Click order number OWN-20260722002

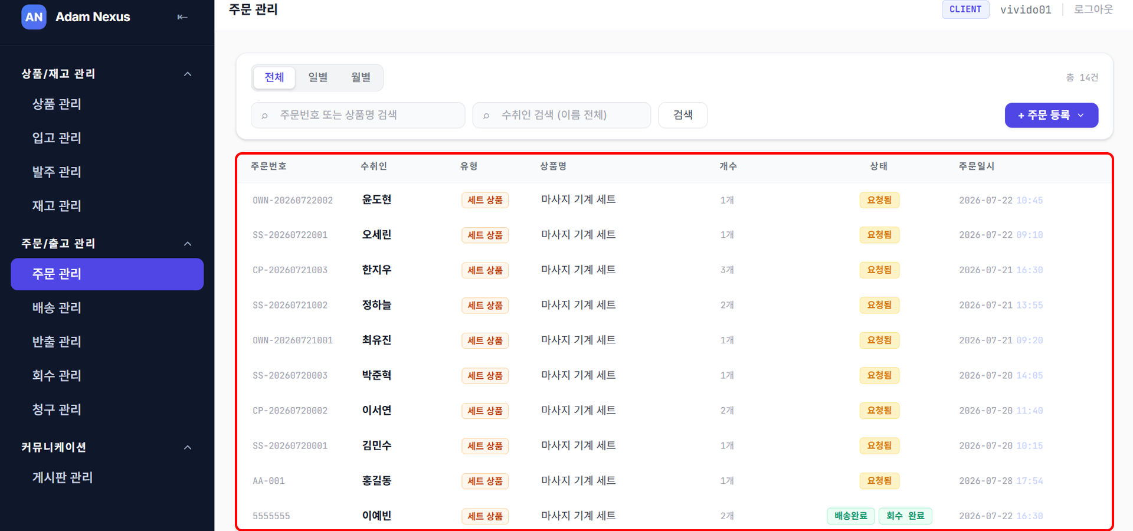tap(293, 201)
